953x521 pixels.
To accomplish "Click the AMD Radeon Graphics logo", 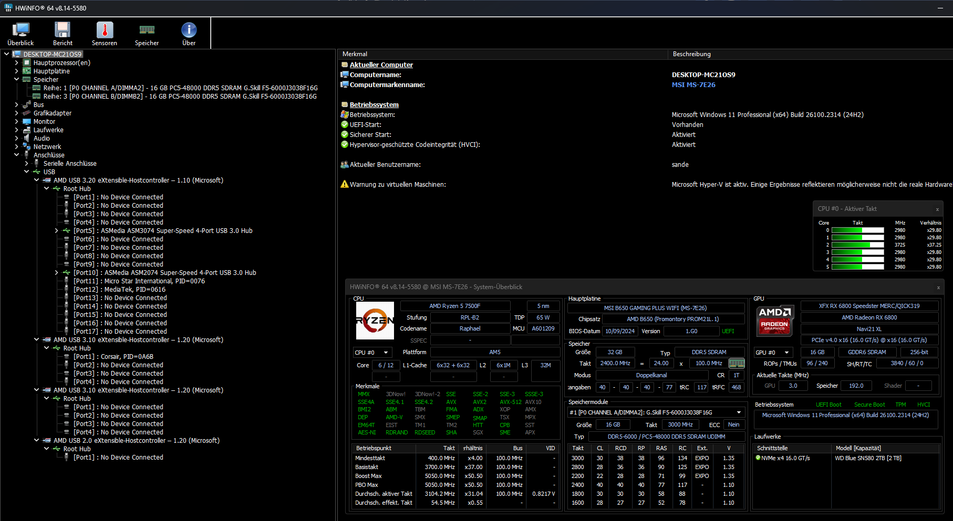I will 775,321.
